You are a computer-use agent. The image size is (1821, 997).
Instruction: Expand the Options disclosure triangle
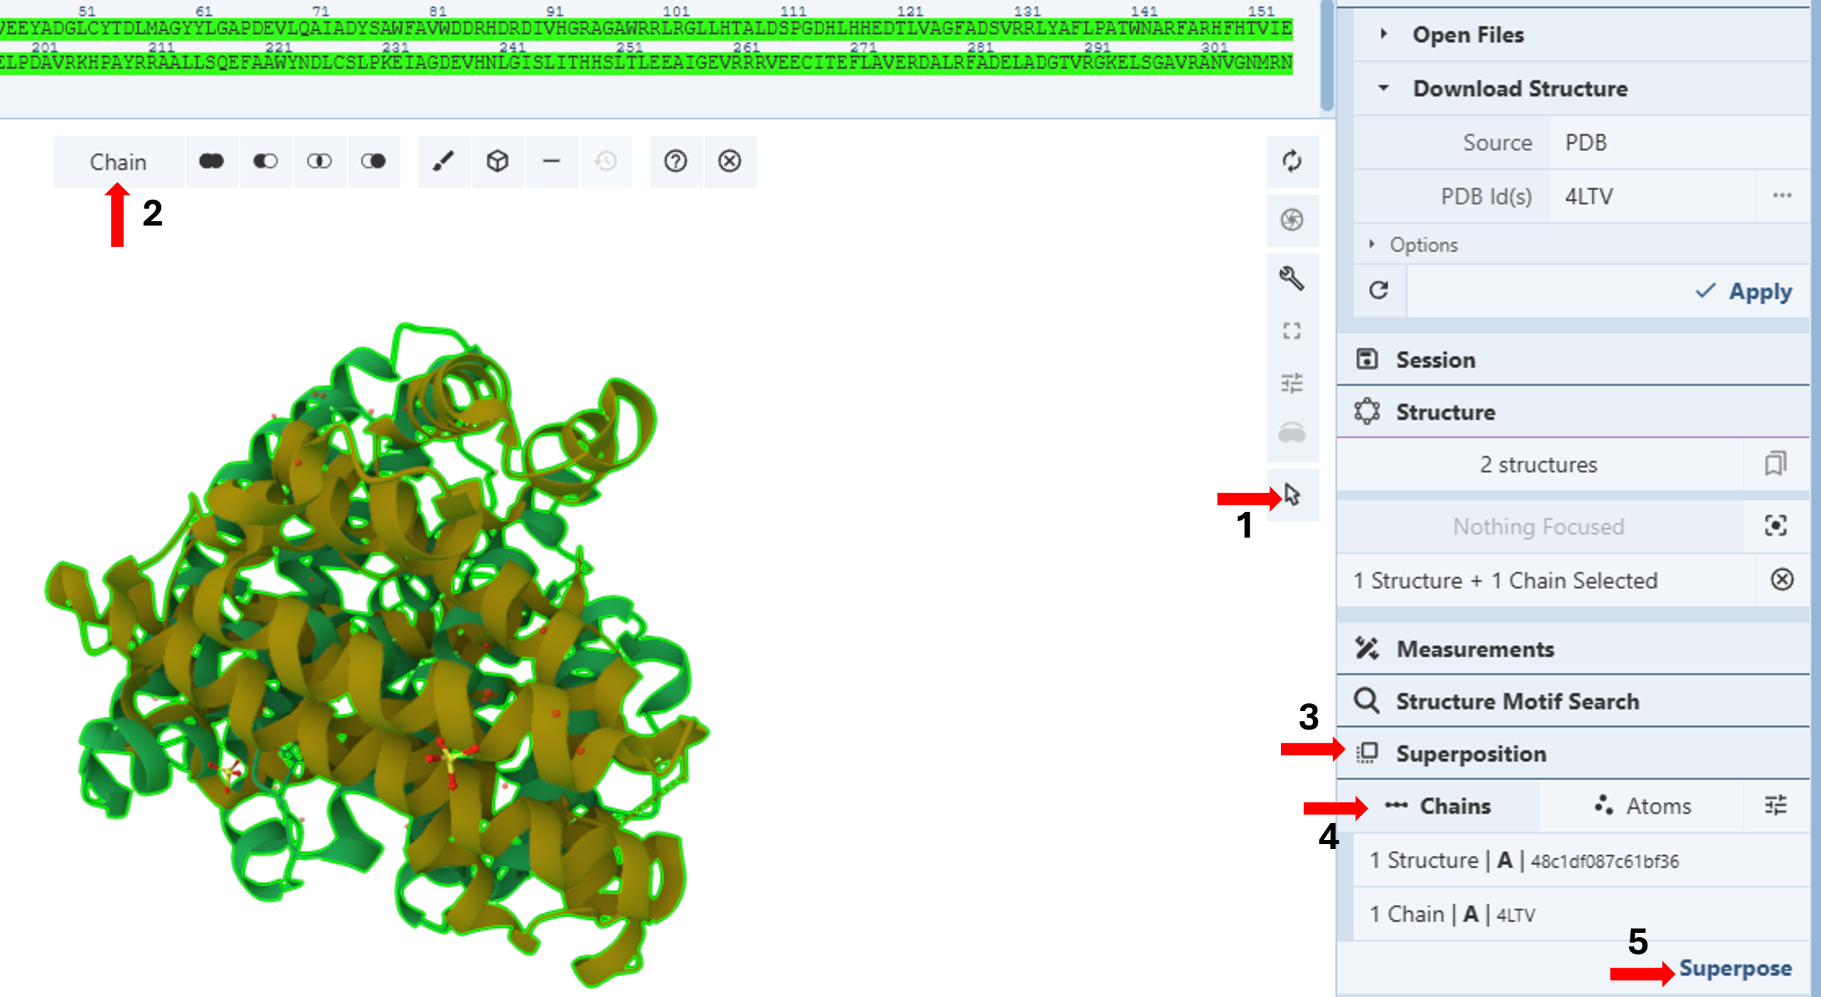tap(1372, 245)
